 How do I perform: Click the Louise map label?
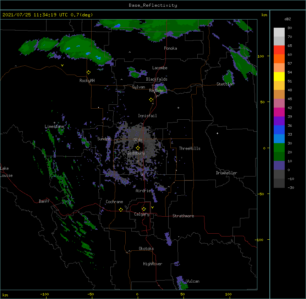click(6, 175)
